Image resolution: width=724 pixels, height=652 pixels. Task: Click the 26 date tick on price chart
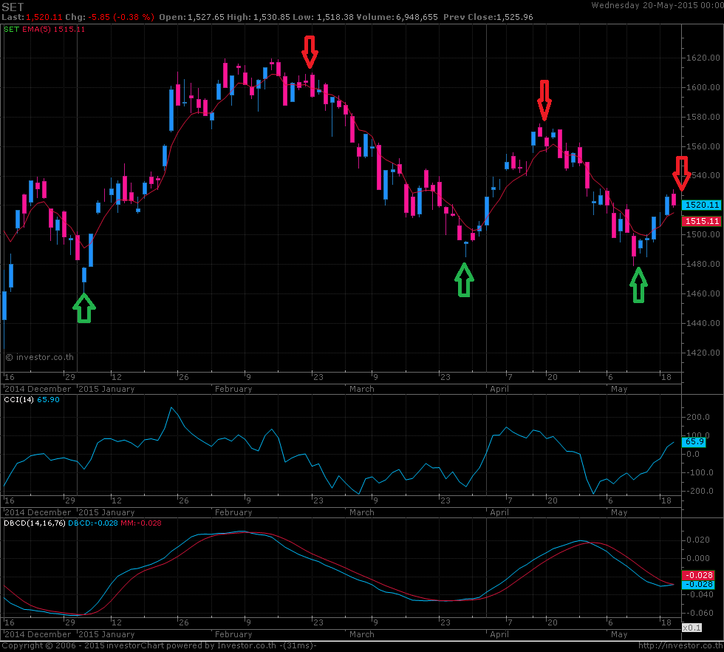click(x=184, y=377)
